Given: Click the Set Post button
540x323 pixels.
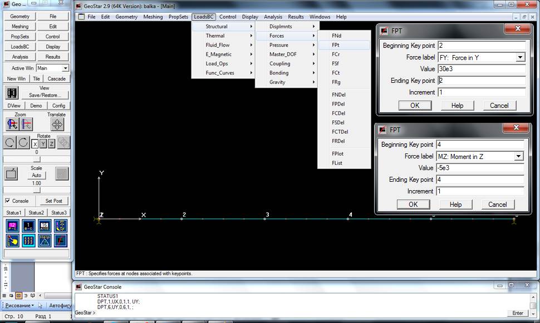Looking at the screenshot, I should pyautogui.click(x=54, y=201).
